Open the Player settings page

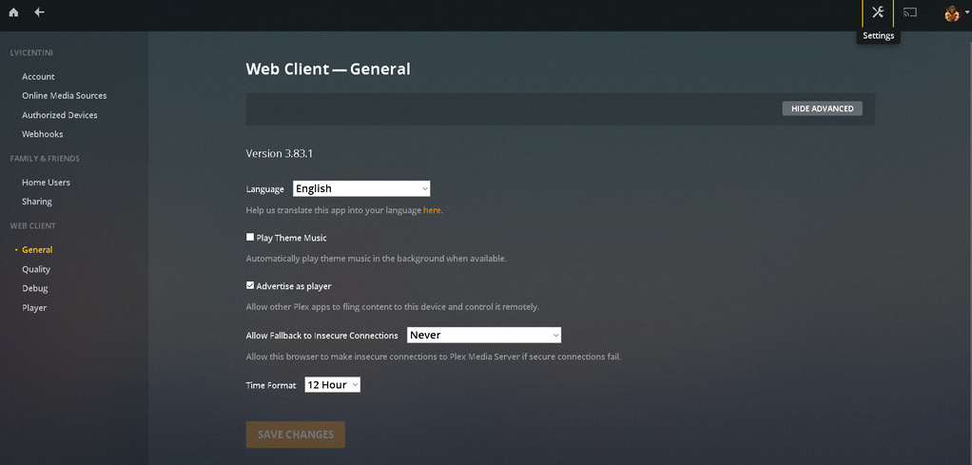[x=34, y=308]
